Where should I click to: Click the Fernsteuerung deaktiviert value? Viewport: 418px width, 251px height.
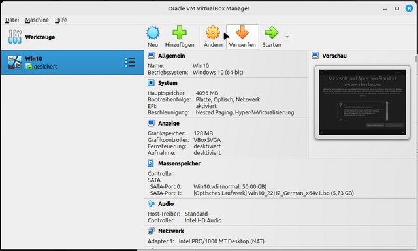pyautogui.click(x=207, y=146)
